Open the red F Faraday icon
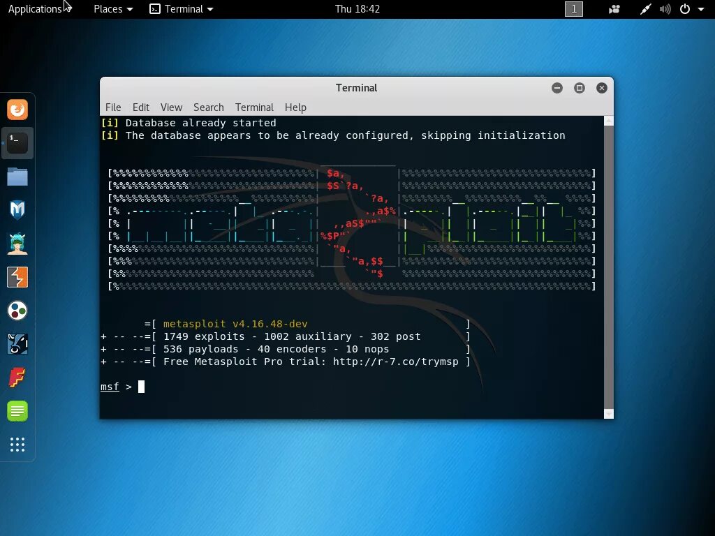715x536 pixels. [x=17, y=378]
